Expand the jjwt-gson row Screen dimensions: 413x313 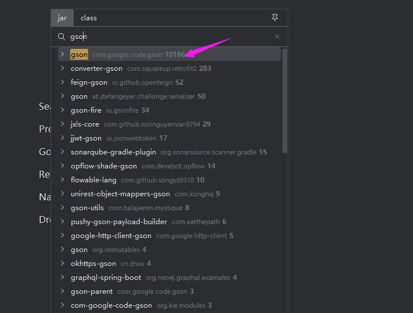(x=63, y=138)
